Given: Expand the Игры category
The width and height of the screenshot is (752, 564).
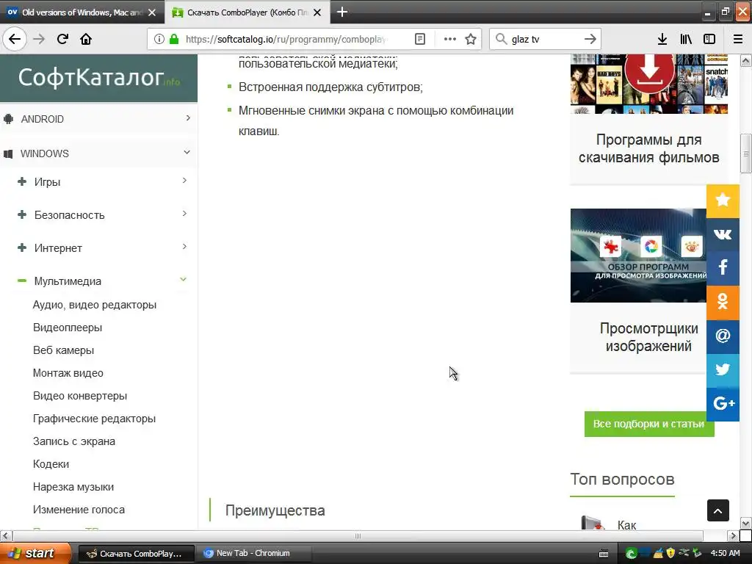Looking at the screenshot, I should (101, 182).
